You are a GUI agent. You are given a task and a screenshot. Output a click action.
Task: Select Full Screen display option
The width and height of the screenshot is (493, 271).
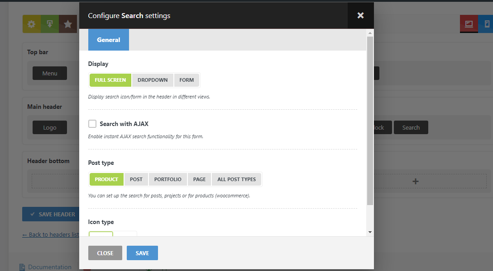(110, 80)
